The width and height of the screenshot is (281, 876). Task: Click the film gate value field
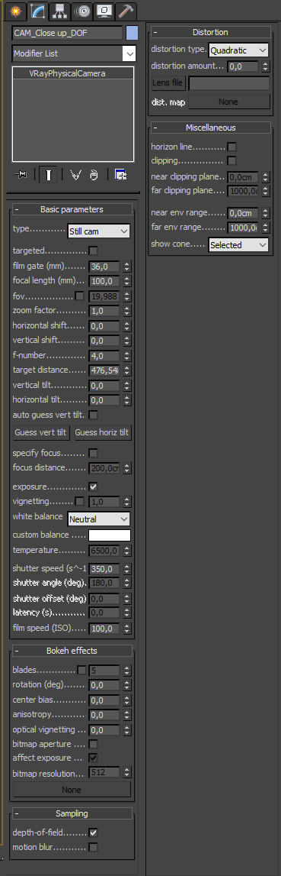coord(104,267)
